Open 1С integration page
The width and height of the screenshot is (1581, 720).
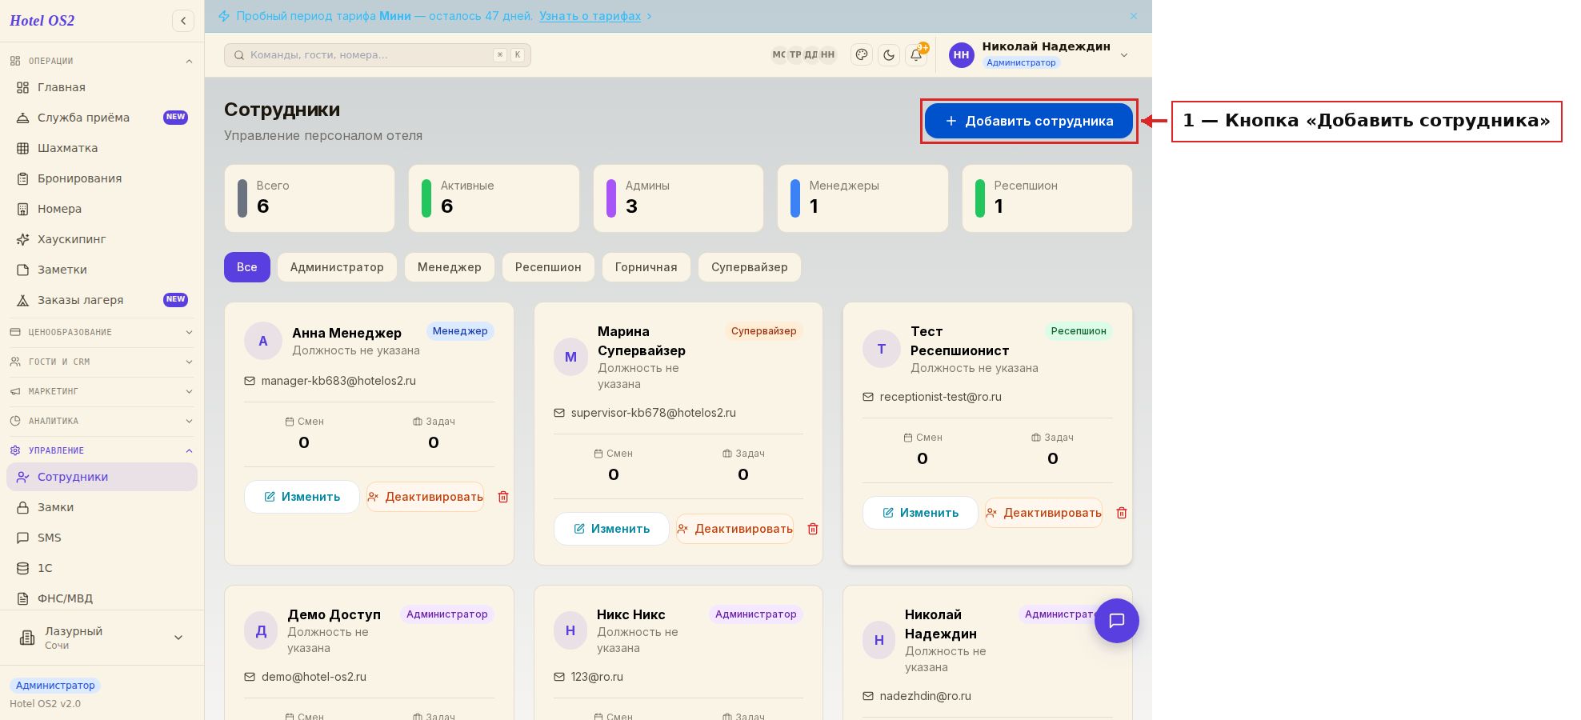pos(102,568)
